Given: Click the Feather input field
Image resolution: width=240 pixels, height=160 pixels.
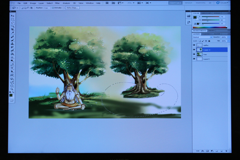Looking at the screenshot, I should pyautogui.click(x=46, y=8).
